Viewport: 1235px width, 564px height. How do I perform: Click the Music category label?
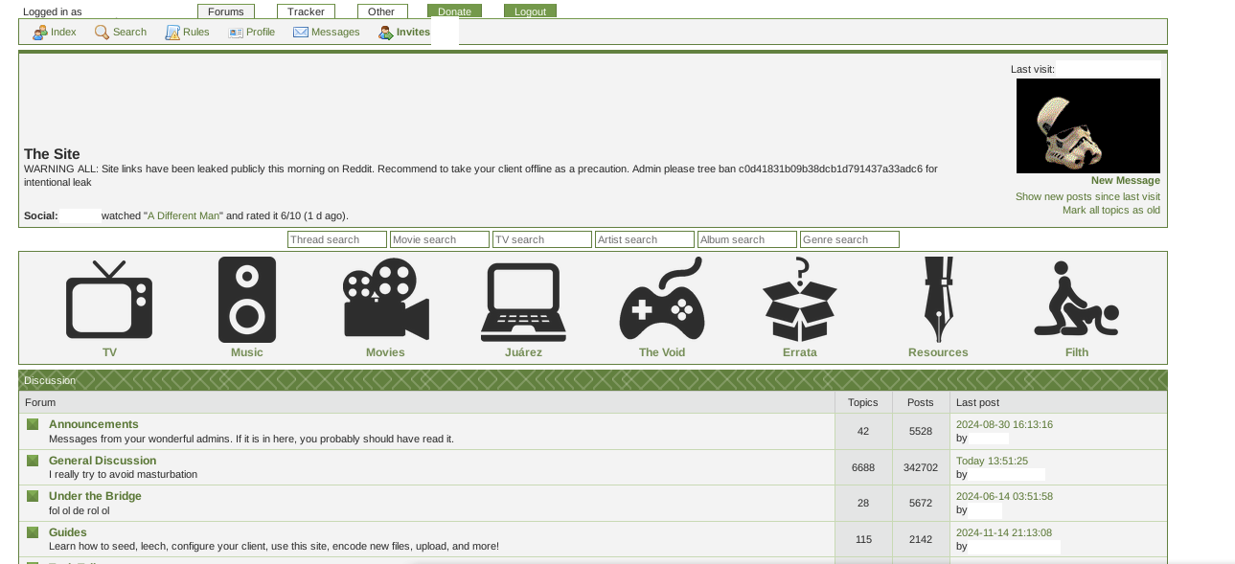tap(247, 352)
